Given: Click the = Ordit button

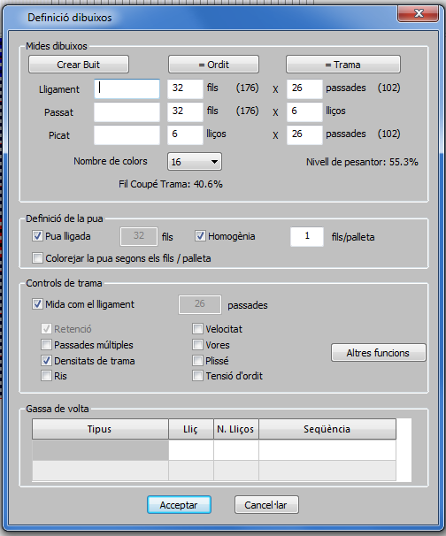Looking at the screenshot, I should [213, 65].
